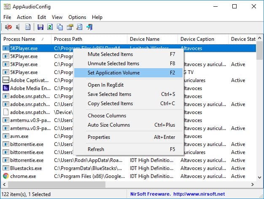Open the Action menu
Screen dimensions: 264x199
coord(24,17)
